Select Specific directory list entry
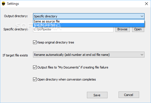The width and height of the screenshot is (151, 103). (89, 25)
